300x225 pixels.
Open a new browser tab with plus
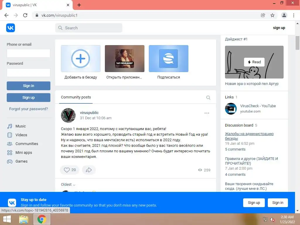point(79,5)
